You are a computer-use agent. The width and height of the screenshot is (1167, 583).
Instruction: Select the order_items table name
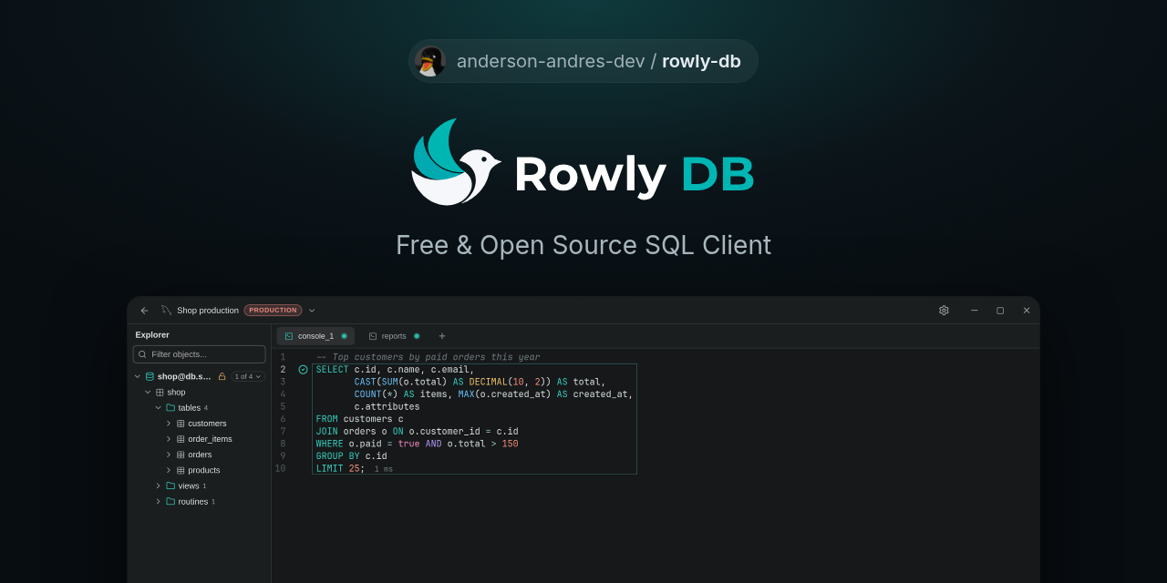[x=210, y=439]
